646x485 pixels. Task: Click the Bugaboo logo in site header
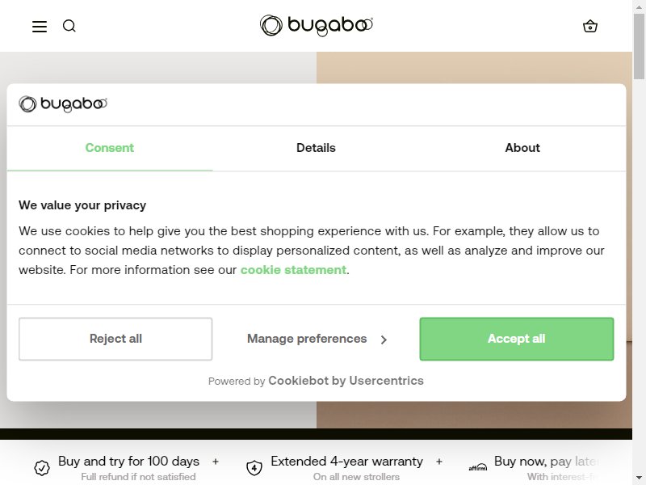point(317,26)
